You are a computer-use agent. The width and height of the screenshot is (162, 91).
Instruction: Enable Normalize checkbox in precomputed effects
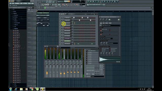[x=101, y=50]
